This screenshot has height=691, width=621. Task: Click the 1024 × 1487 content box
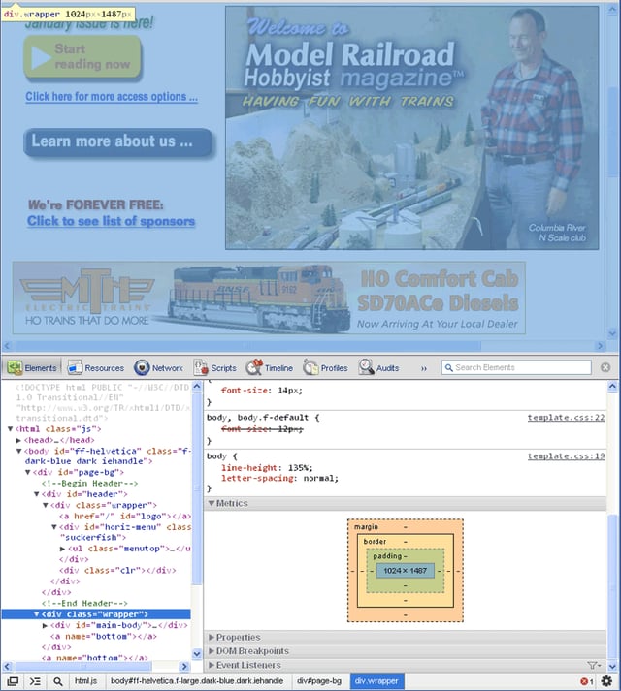406,571
